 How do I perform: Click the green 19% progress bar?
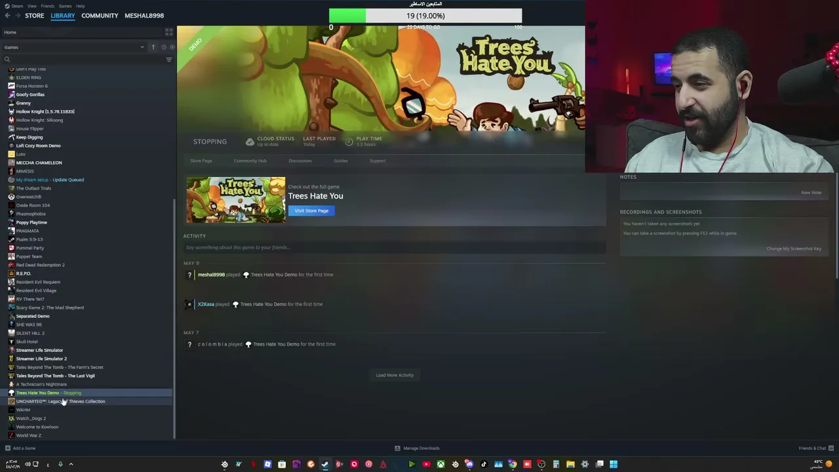(x=347, y=16)
